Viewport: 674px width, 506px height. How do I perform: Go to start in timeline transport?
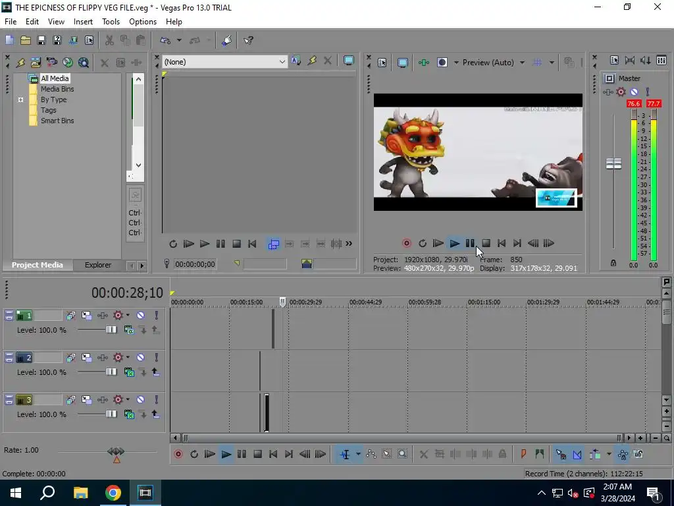click(x=273, y=454)
